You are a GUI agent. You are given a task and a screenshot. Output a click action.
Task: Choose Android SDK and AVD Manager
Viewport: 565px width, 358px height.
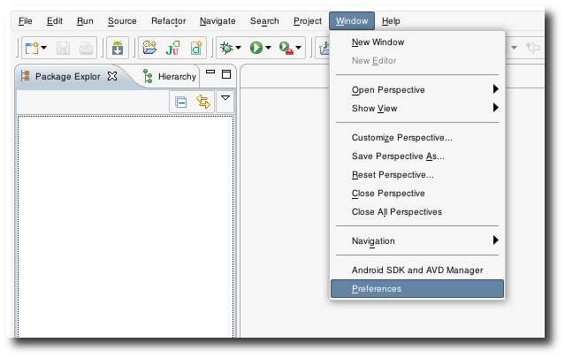coord(416,270)
